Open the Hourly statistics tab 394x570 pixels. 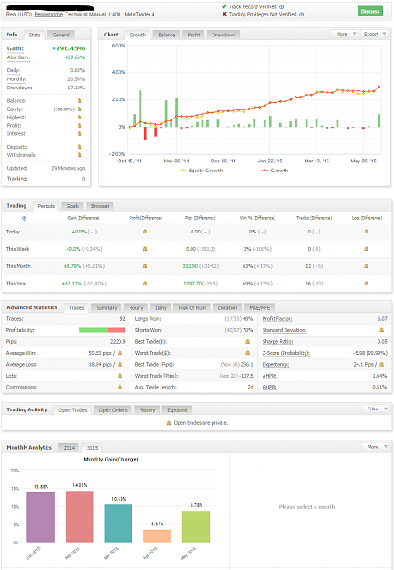point(136,308)
